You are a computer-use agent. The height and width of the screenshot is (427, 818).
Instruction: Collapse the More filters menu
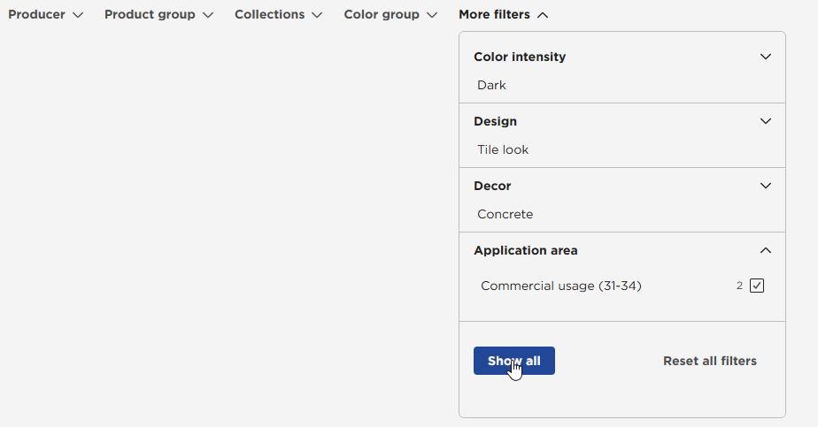[x=503, y=15]
